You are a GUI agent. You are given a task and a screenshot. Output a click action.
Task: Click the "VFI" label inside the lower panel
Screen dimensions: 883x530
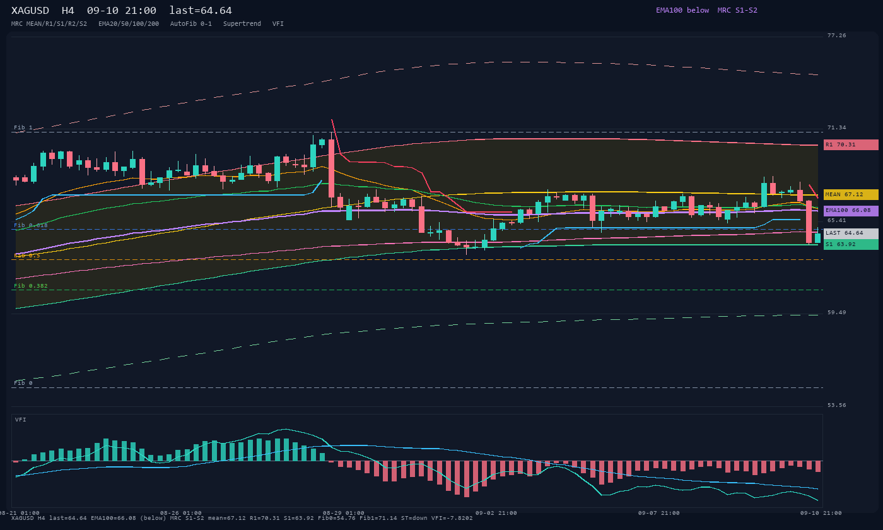coord(21,420)
